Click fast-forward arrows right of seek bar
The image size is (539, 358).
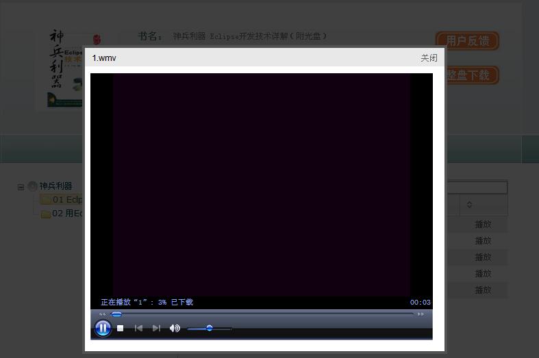[421, 314]
